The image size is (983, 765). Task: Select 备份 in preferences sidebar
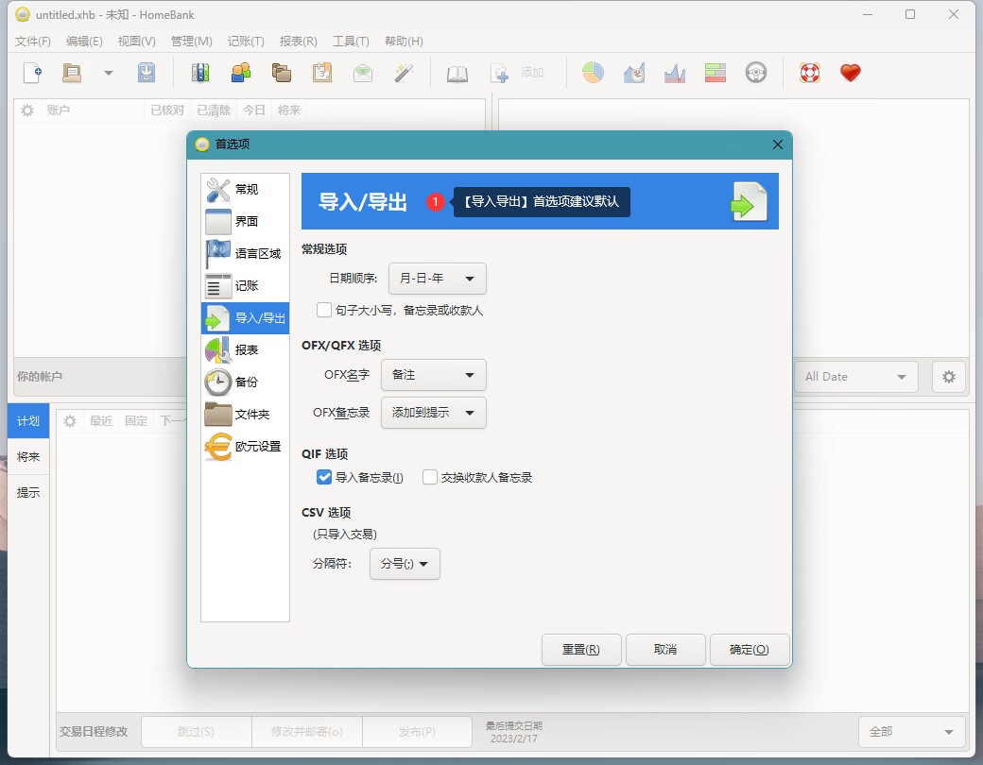tap(245, 382)
